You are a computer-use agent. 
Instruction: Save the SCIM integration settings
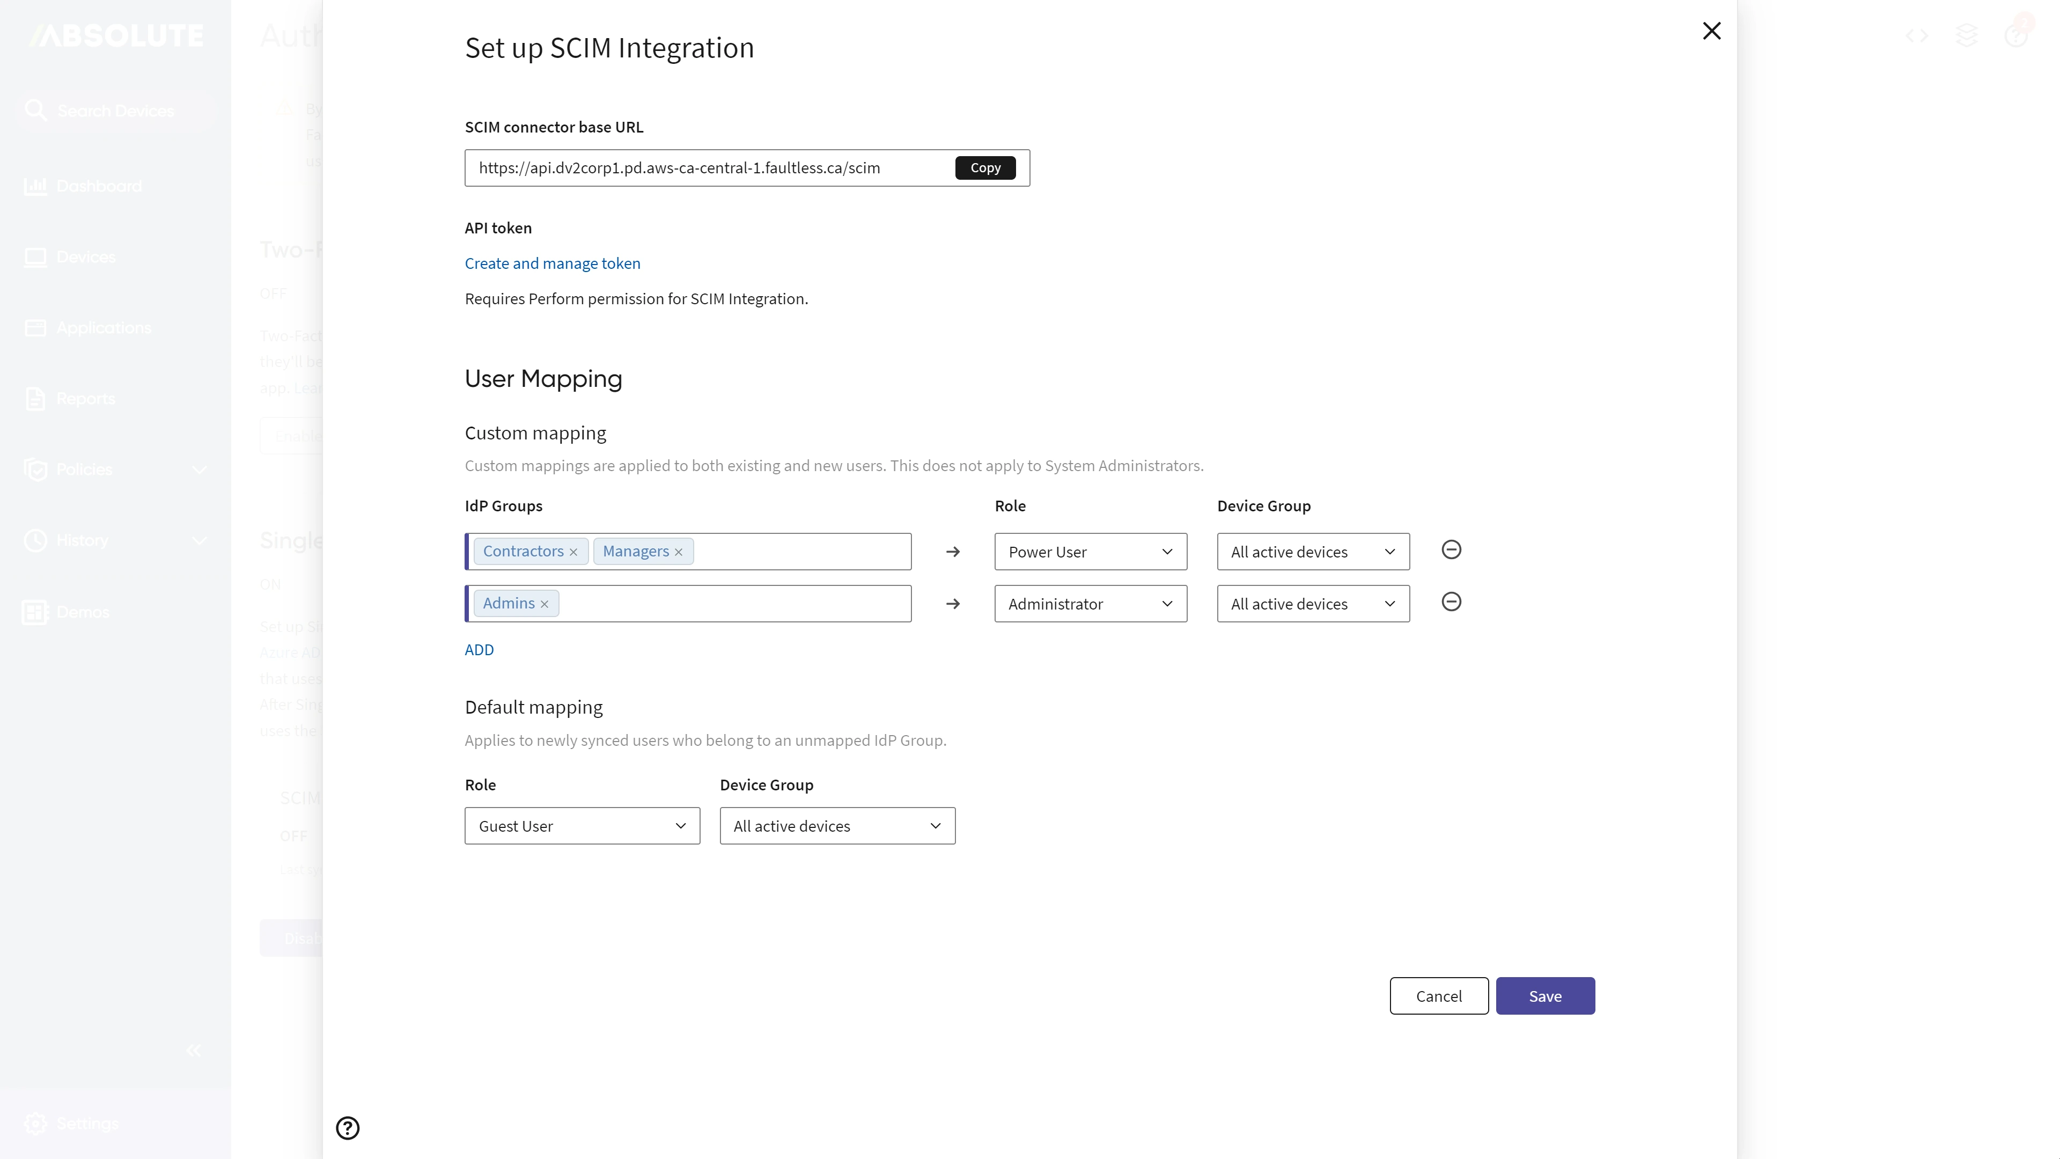coord(1545,996)
